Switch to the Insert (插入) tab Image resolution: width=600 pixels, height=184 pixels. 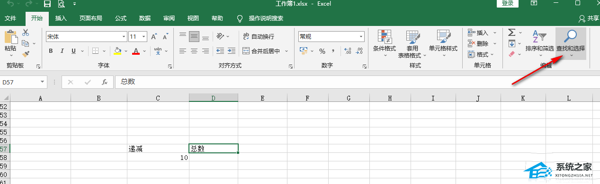[61, 18]
